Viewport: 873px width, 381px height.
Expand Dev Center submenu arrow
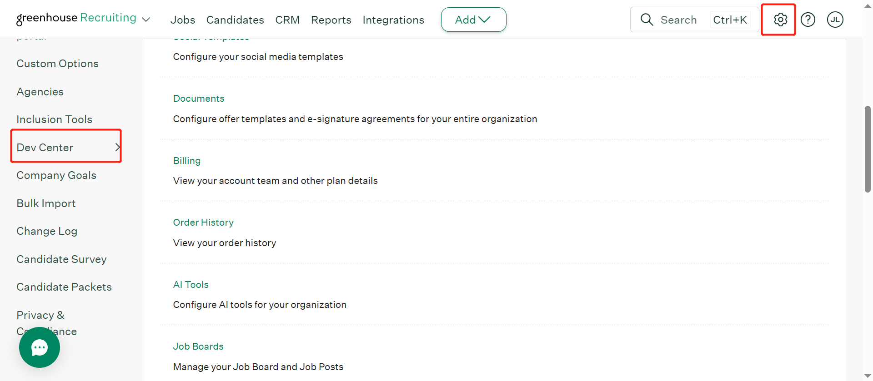(117, 147)
